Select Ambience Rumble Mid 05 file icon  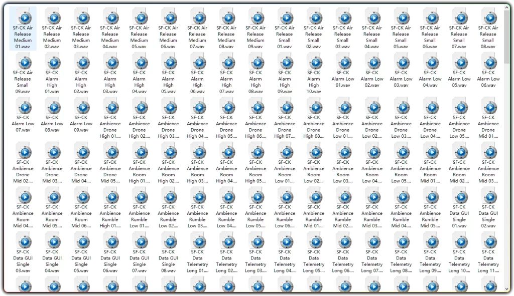coord(432,196)
